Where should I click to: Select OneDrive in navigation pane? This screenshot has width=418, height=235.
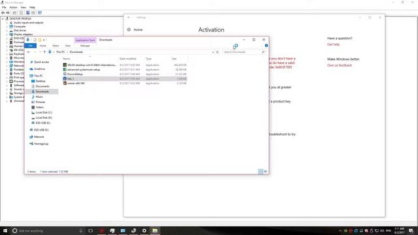tap(39, 69)
